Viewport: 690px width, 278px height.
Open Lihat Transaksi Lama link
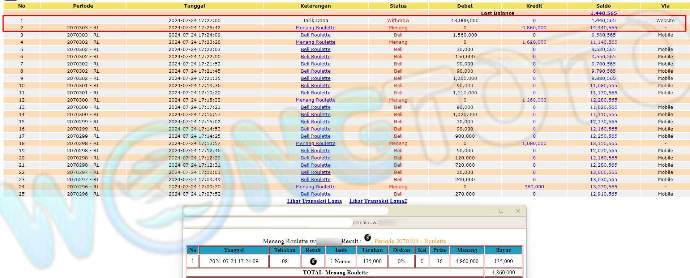[x=314, y=201]
